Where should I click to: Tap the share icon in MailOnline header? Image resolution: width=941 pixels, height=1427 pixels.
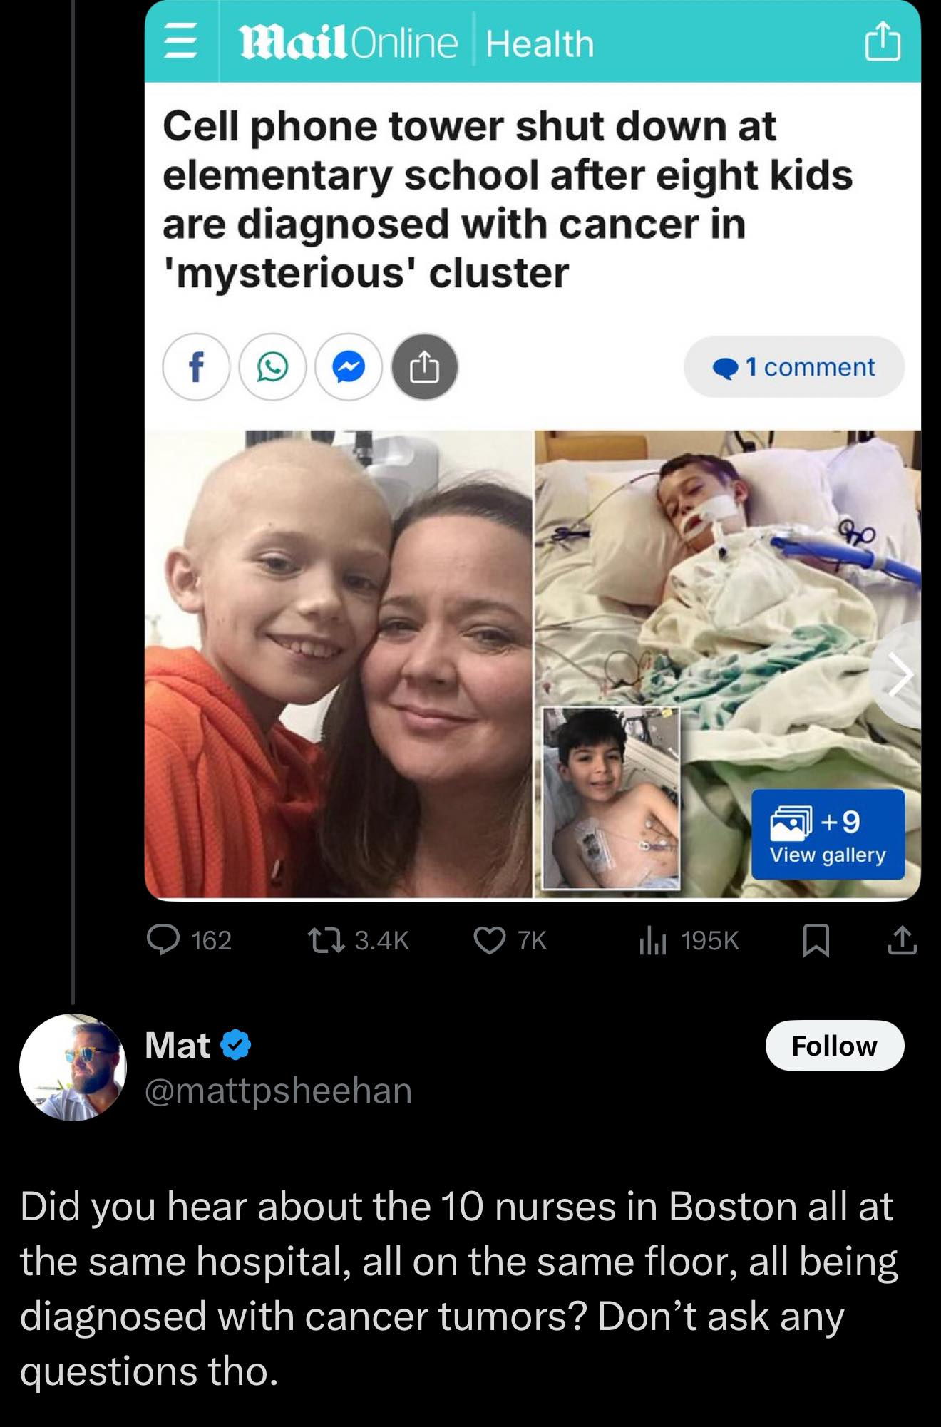pyautogui.click(x=883, y=42)
